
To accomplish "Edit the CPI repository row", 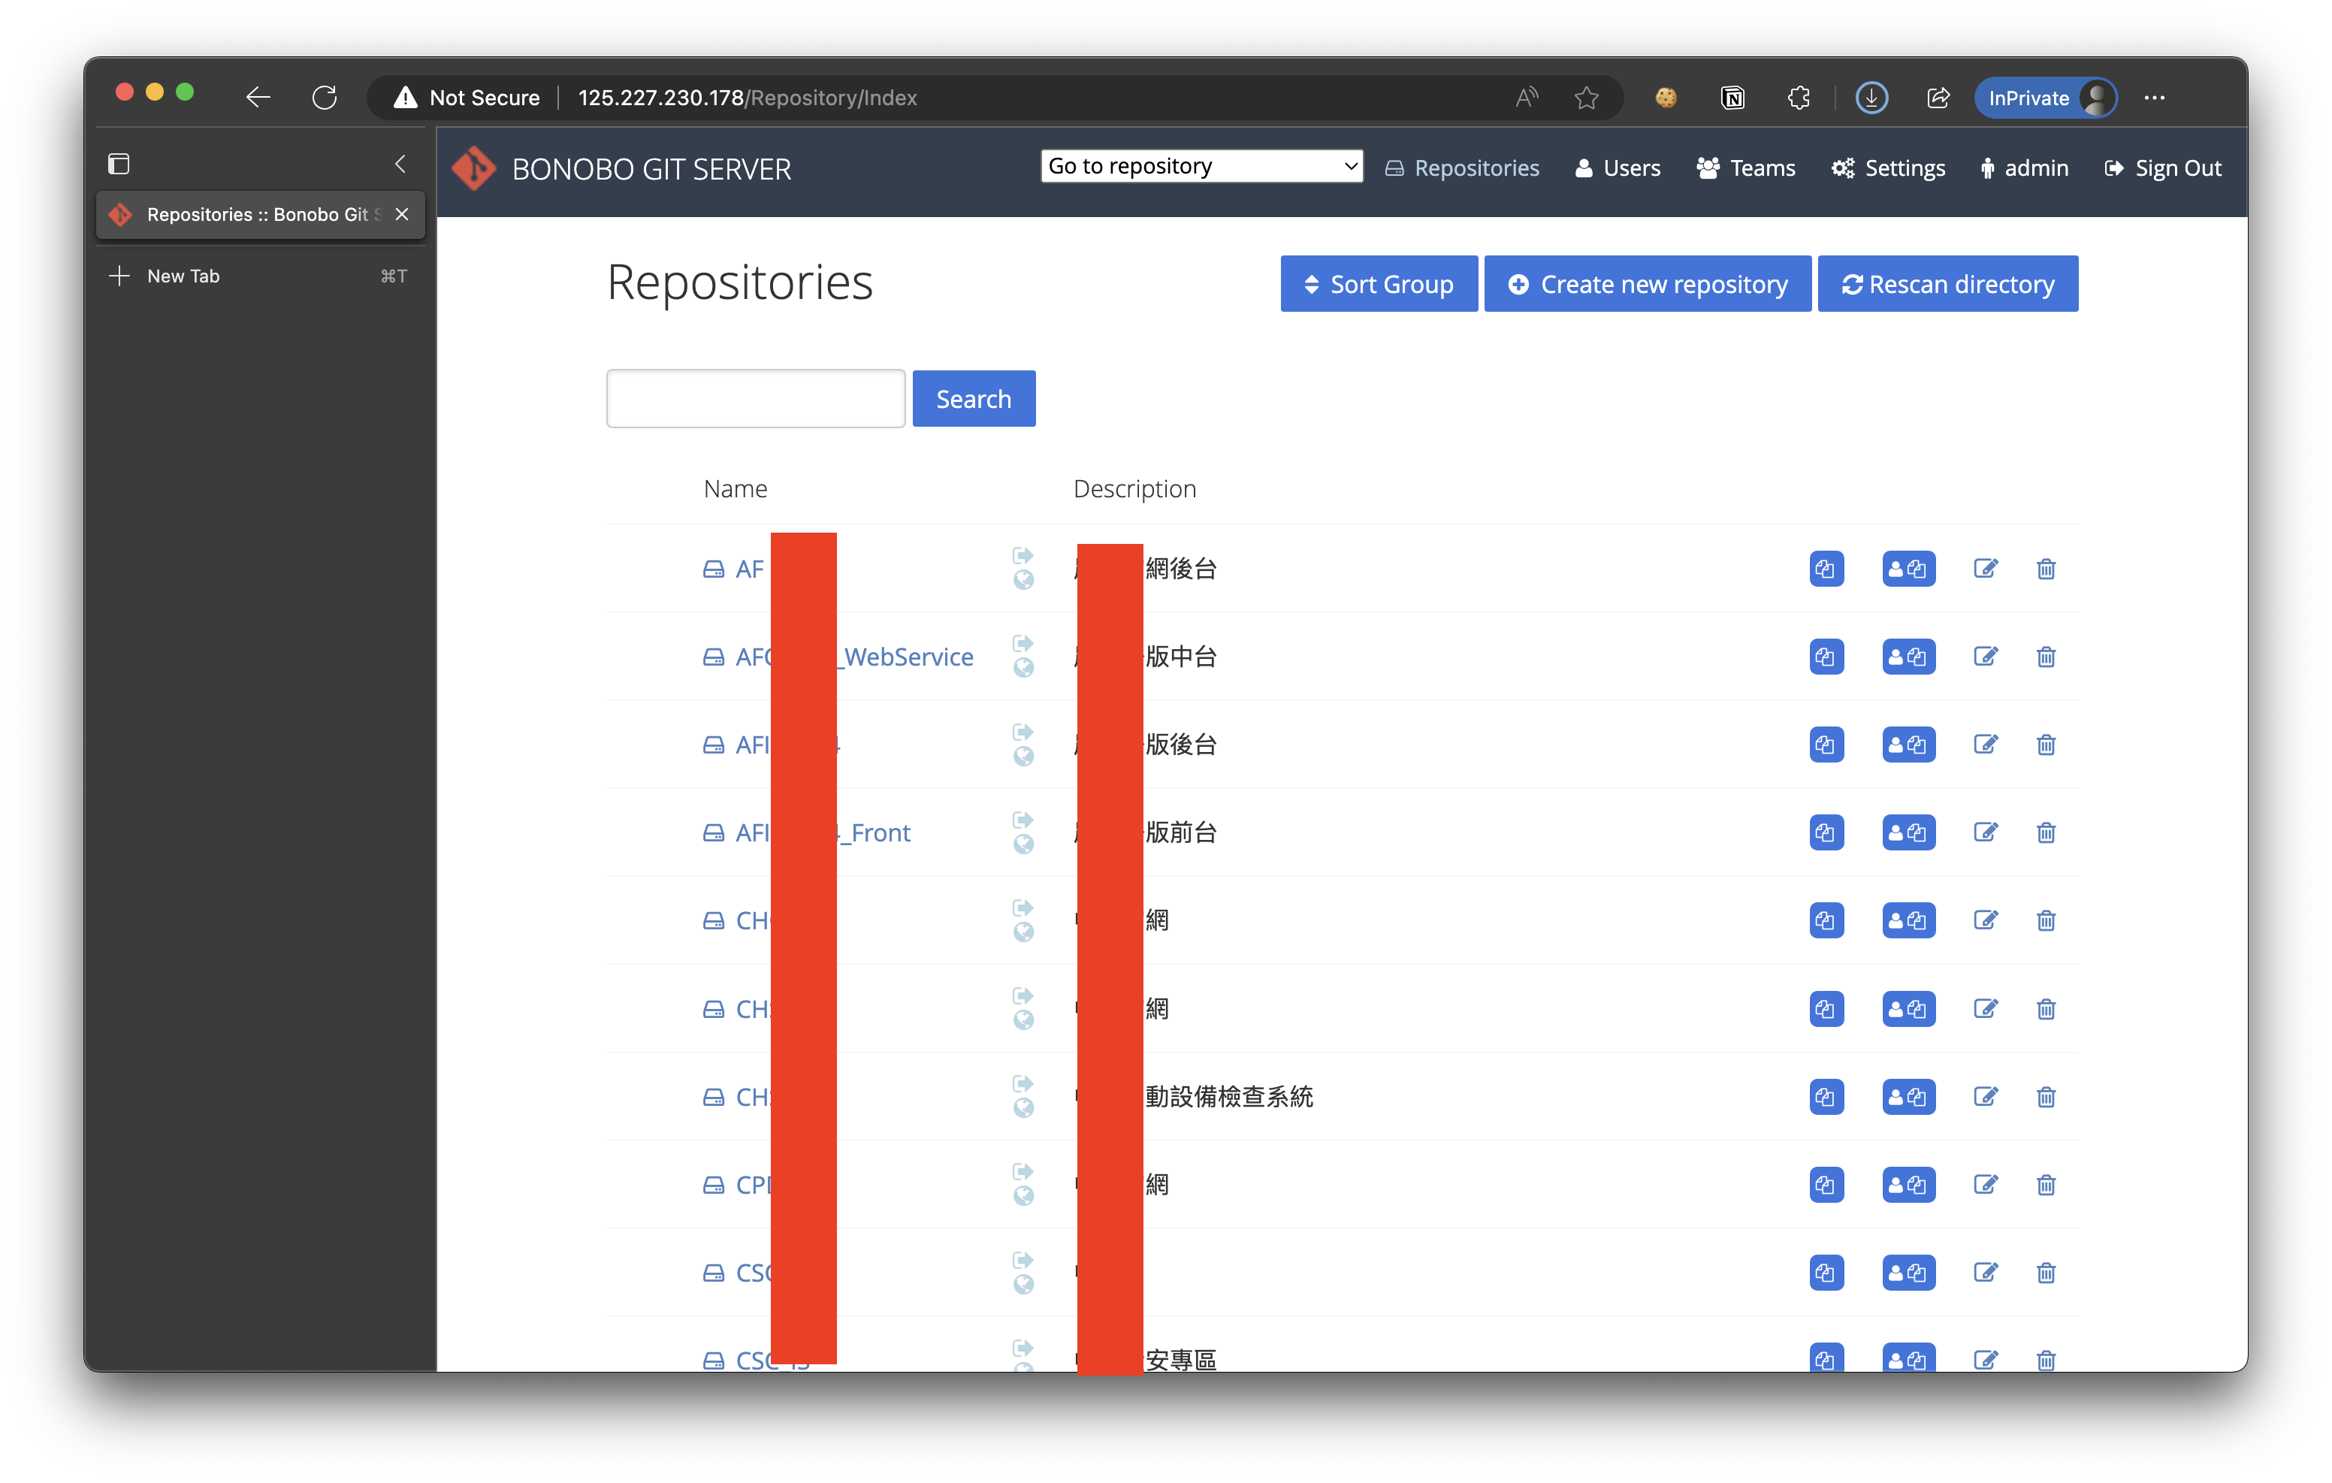I will (x=1986, y=1185).
